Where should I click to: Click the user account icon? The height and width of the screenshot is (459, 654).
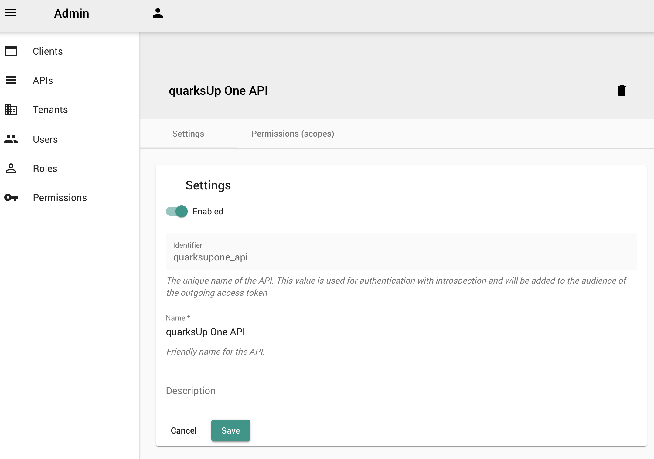point(158,13)
